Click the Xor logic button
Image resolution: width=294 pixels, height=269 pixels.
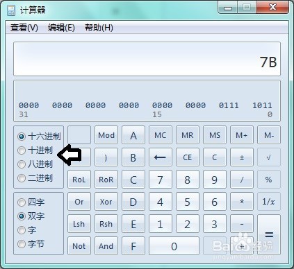(x=106, y=202)
